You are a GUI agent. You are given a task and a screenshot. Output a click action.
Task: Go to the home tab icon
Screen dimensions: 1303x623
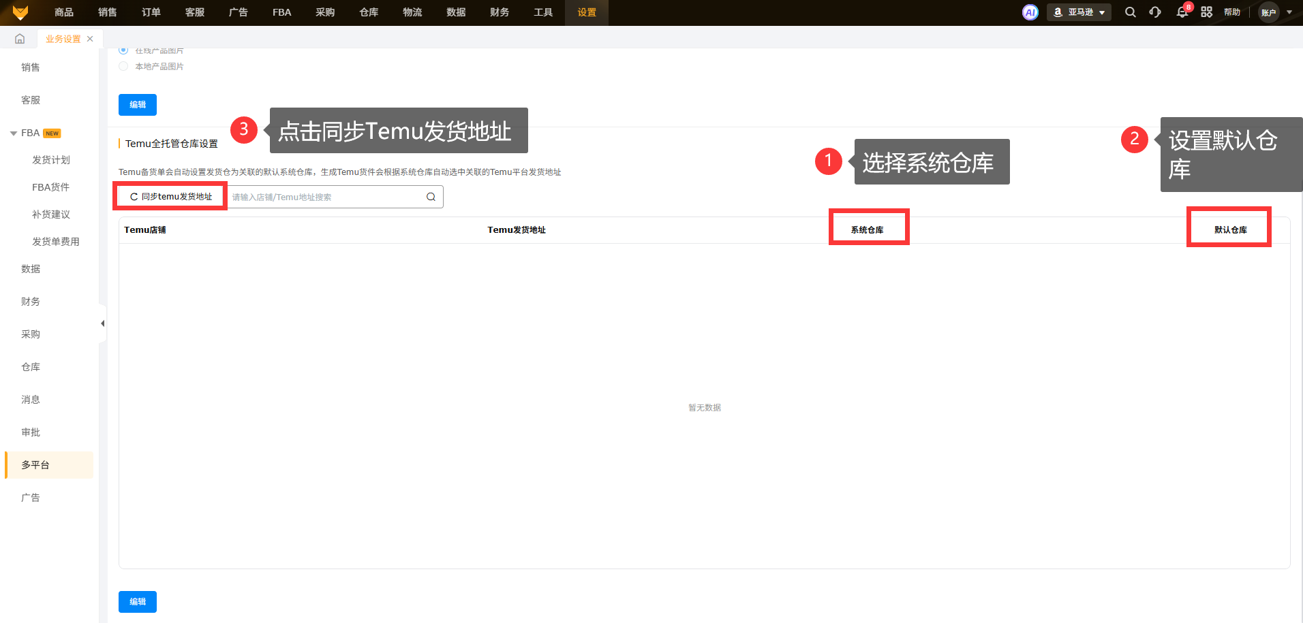tap(20, 39)
